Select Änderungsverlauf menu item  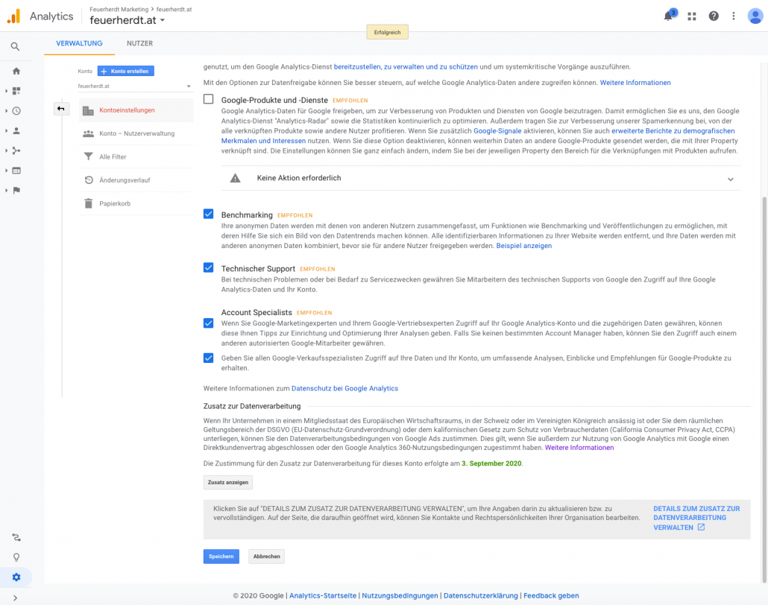[x=136, y=180]
